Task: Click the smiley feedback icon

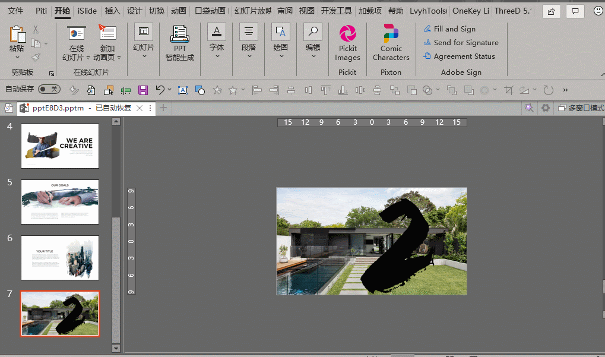Action: (598, 11)
